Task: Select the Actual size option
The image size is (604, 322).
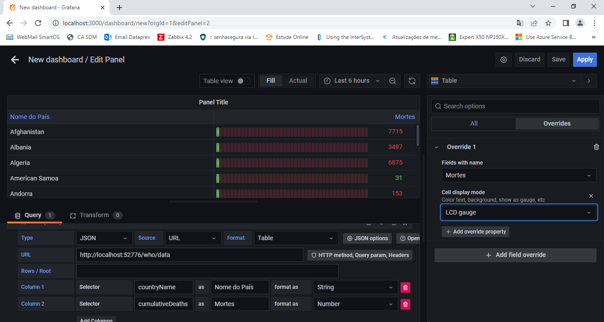Action: tap(298, 80)
